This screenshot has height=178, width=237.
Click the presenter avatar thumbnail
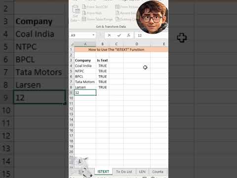coord(152,17)
